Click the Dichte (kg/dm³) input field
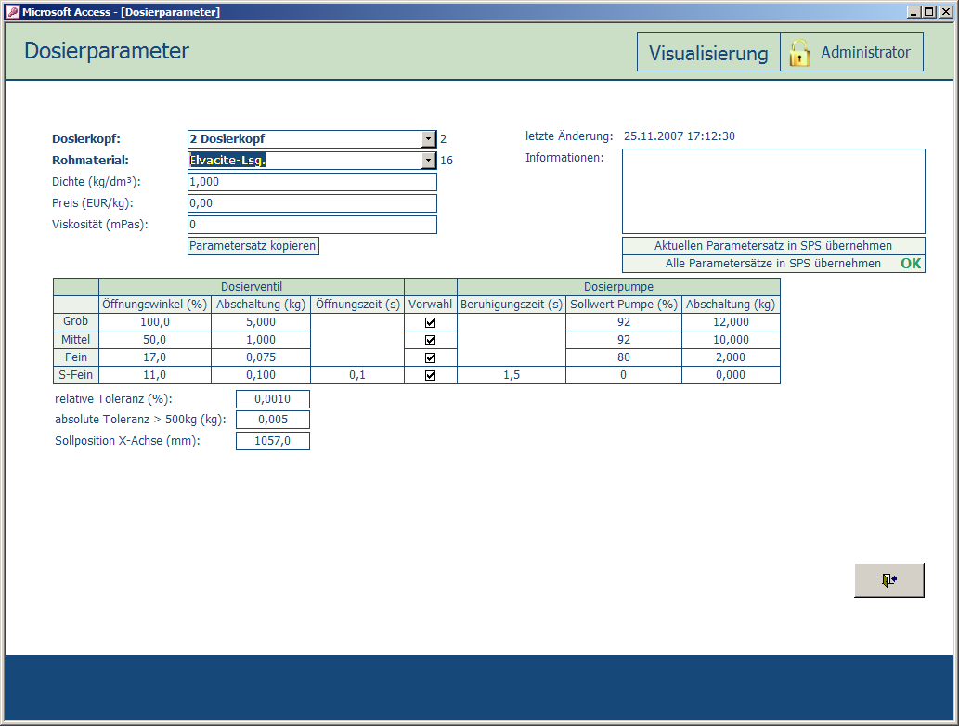959x726 pixels. click(312, 182)
